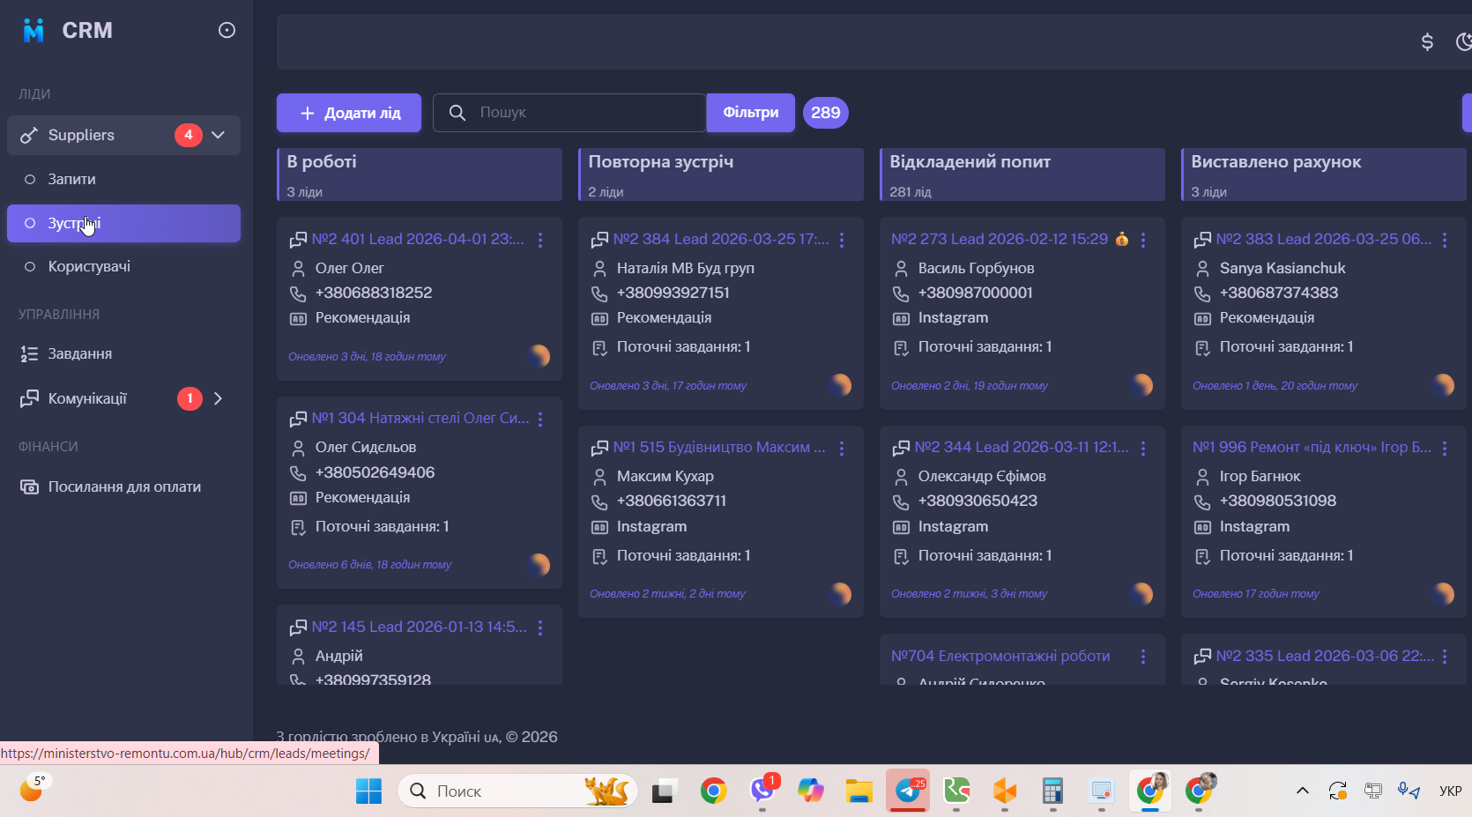Open kebab menu for lead №2 145
Image resolution: width=1472 pixels, height=817 pixels.
pyautogui.click(x=540, y=628)
